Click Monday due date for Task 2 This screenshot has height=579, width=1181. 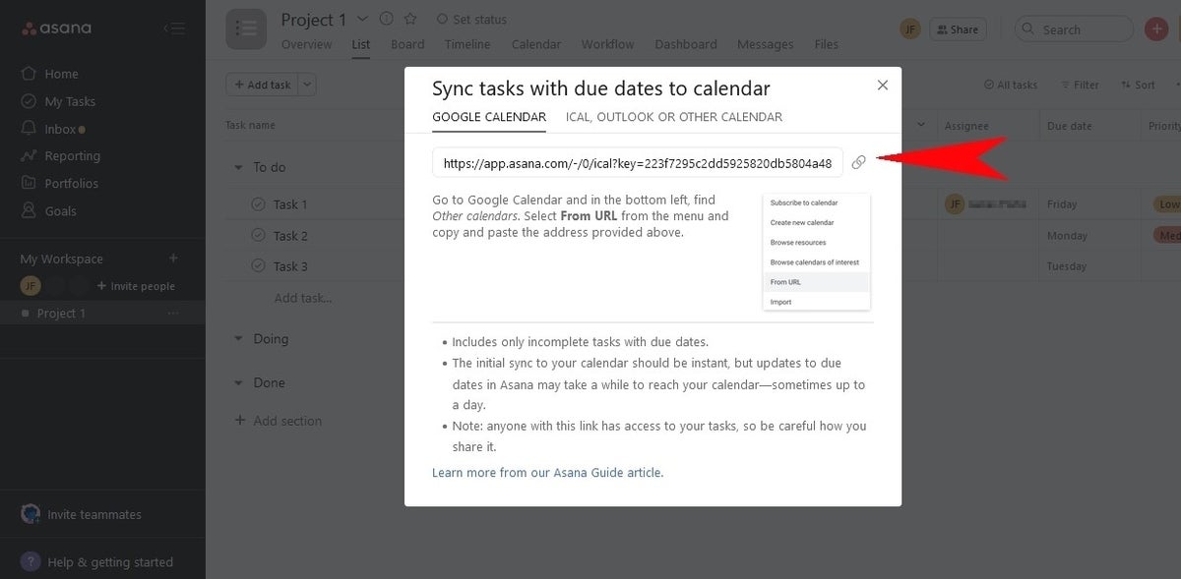coord(1067,236)
